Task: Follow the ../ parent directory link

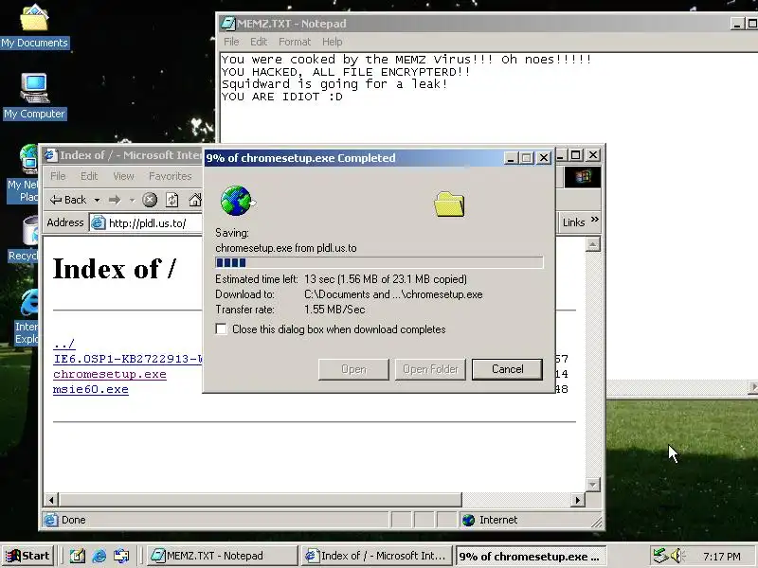Action: [x=63, y=344]
